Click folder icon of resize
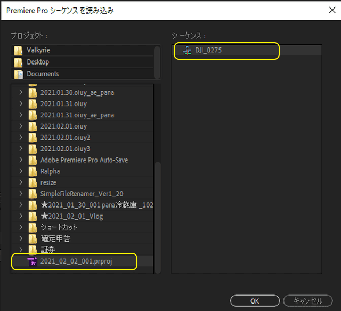Image resolution: width=341 pixels, height=311 pixels. coord(33,183)
